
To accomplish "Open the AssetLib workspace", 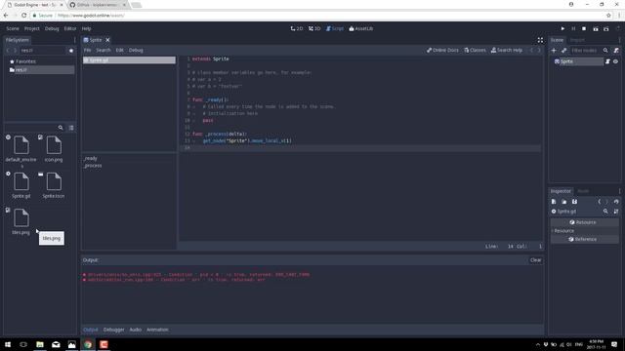I will point(361,28).
